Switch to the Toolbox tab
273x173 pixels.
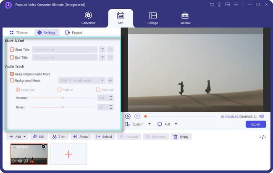click(x=185, y=18)
